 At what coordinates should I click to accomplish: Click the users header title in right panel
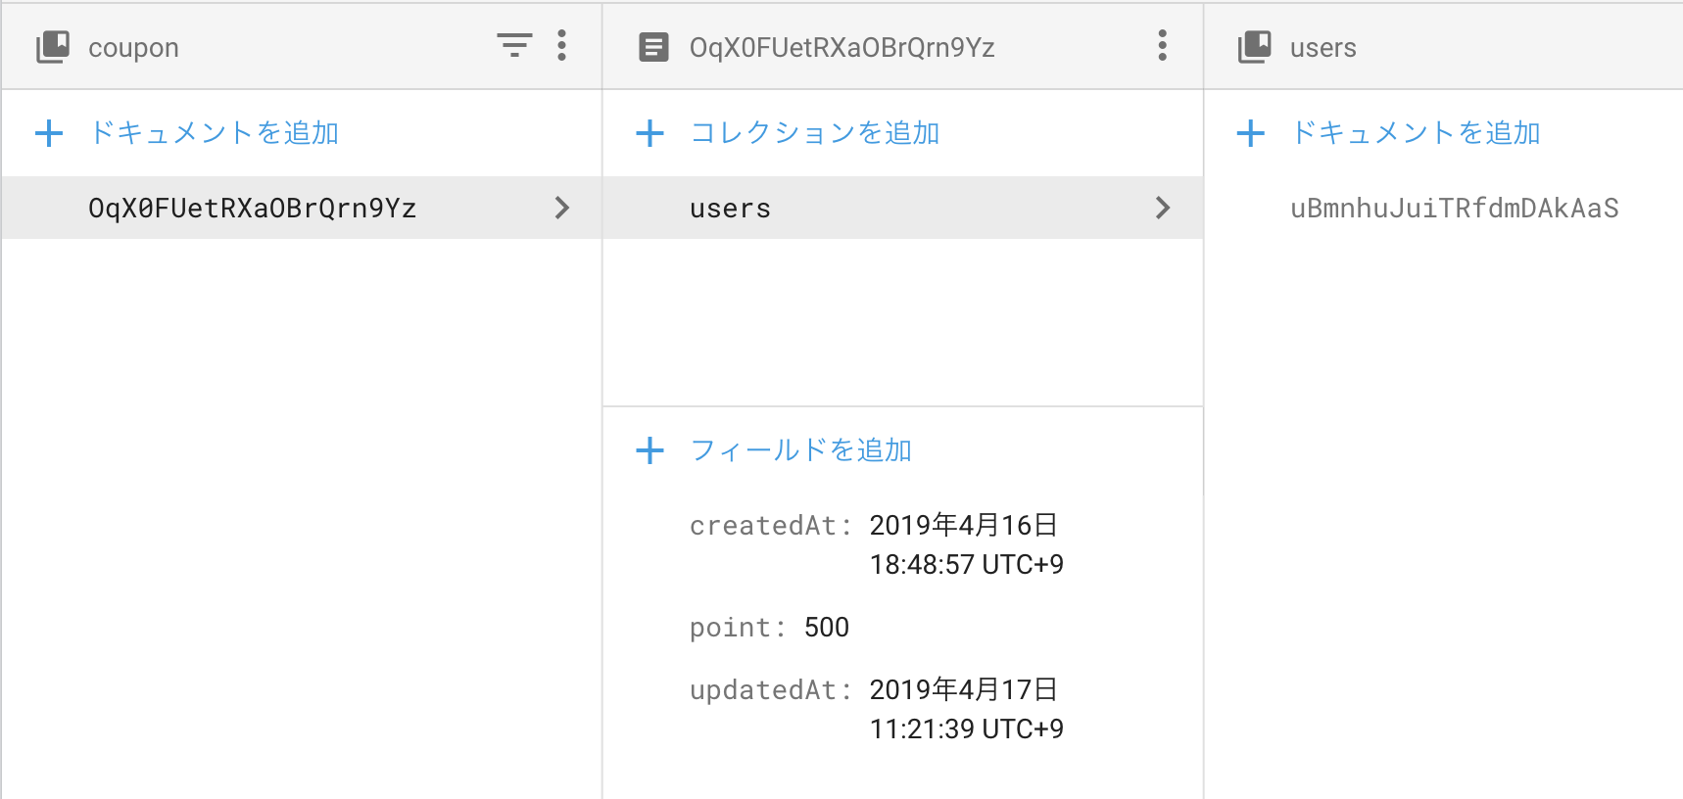[1322, 48]
